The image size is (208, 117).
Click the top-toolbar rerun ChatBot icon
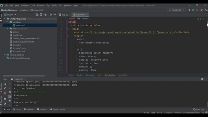[x=189, y=10]
